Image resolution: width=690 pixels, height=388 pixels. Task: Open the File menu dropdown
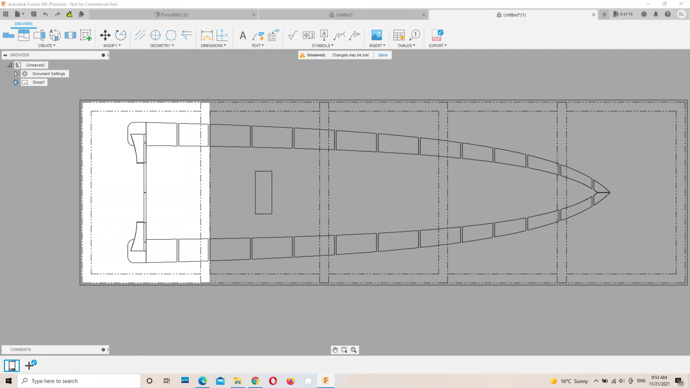tap(19, 14)
